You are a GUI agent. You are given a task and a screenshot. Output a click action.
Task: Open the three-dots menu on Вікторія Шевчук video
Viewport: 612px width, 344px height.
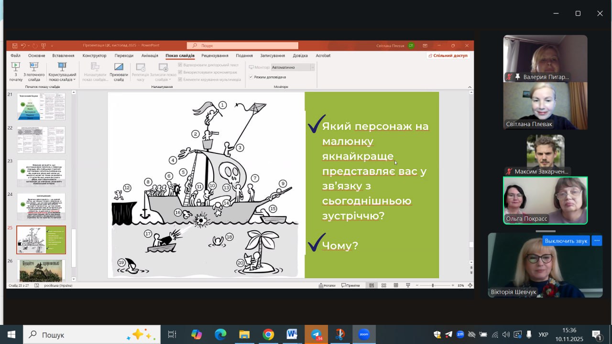(597, 241)
